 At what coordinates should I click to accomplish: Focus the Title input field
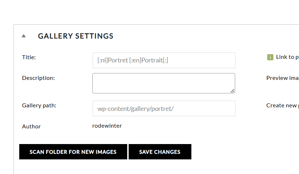point(164,60)
